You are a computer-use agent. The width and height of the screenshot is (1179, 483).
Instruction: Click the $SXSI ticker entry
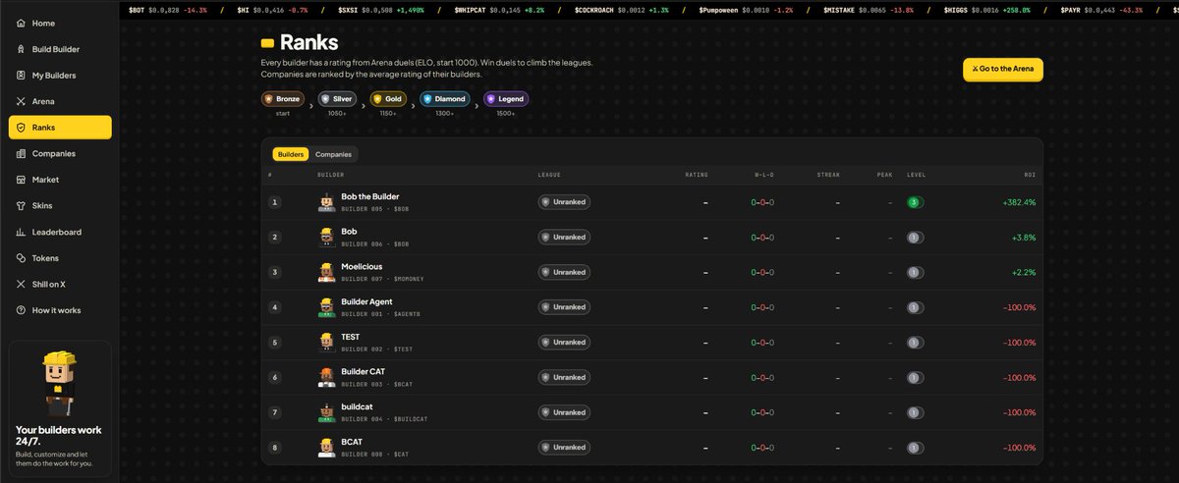[382, 8]
